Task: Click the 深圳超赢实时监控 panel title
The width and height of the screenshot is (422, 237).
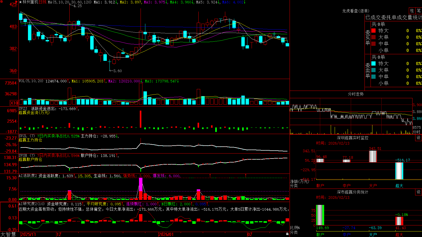Action: [353, 138]
